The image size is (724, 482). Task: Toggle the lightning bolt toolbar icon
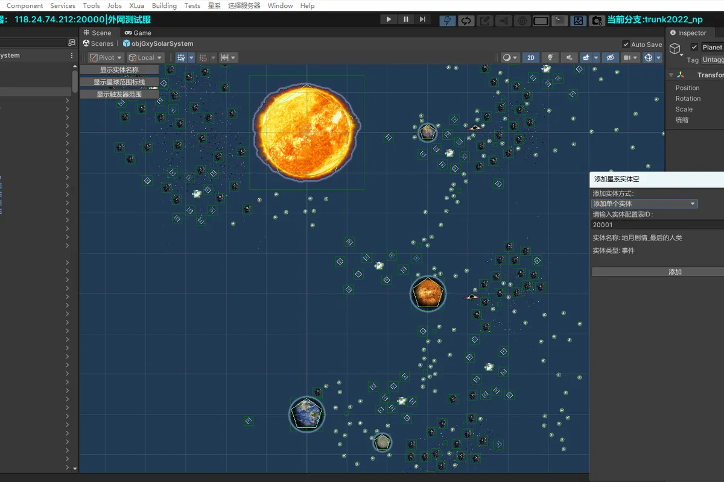click(447, 20)
